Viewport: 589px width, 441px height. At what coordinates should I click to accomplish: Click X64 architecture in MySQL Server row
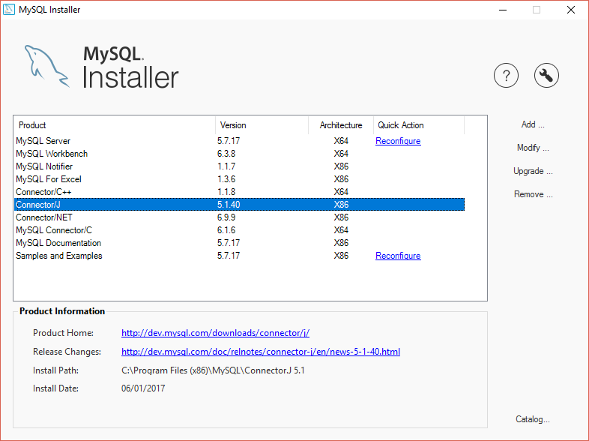coord(341,141)
